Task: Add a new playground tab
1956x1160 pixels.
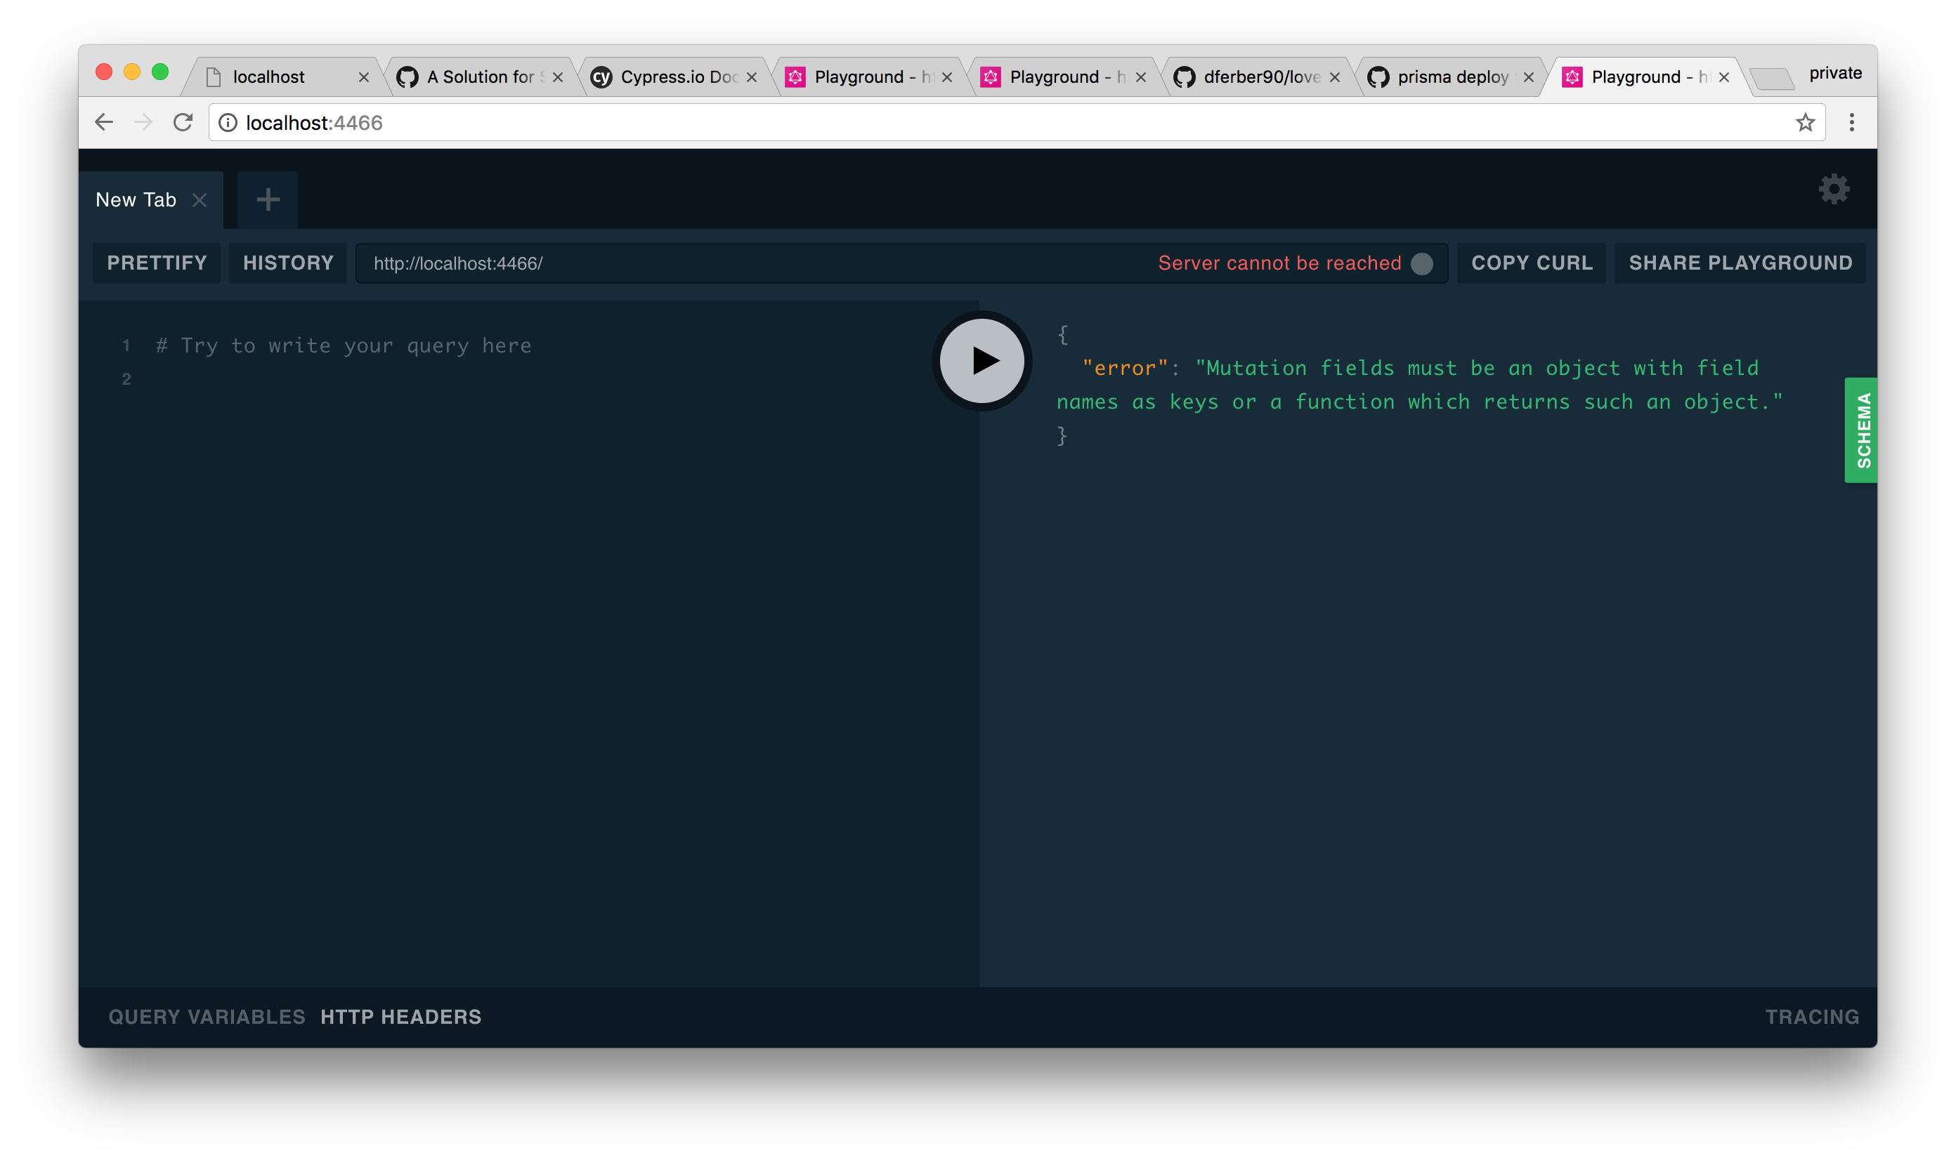Action: (x=268, y=200)
